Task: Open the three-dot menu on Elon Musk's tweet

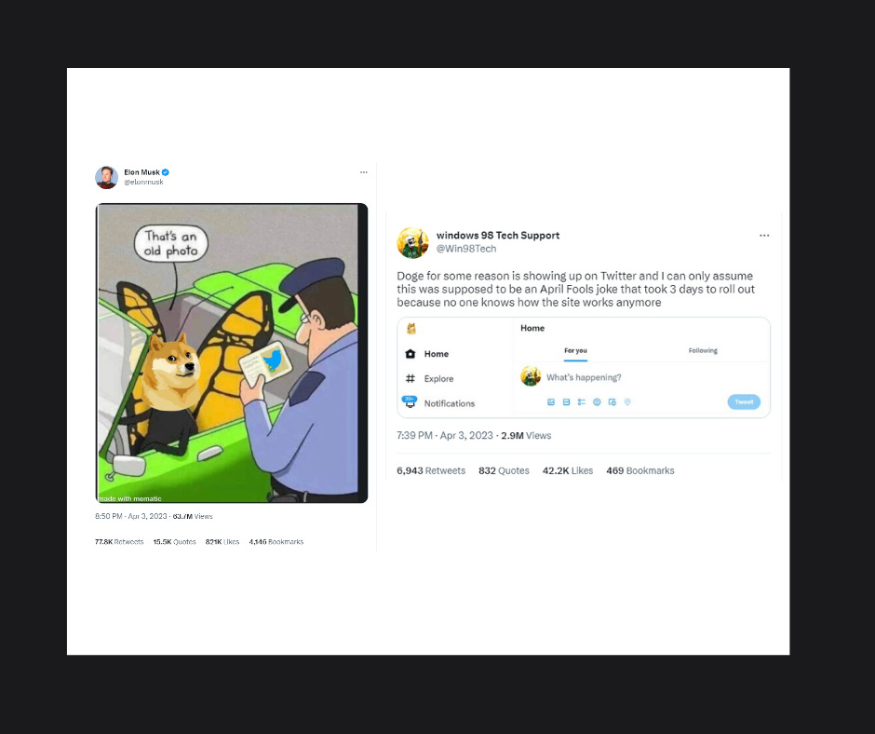Action: click(364, 172)
